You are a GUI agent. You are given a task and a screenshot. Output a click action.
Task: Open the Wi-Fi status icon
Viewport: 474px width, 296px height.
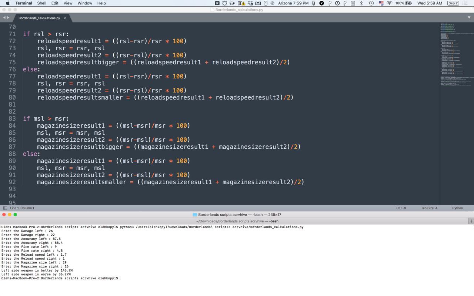pyautogui.click(x=389, y=3)
